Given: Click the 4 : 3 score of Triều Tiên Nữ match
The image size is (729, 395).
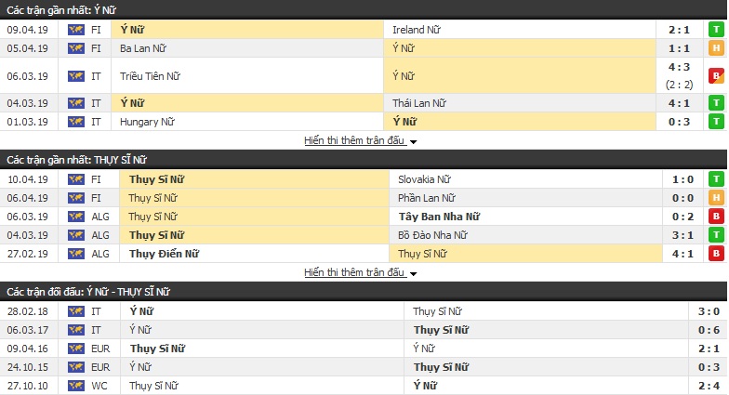Looking at the screenshot, I should pos(679,67).
